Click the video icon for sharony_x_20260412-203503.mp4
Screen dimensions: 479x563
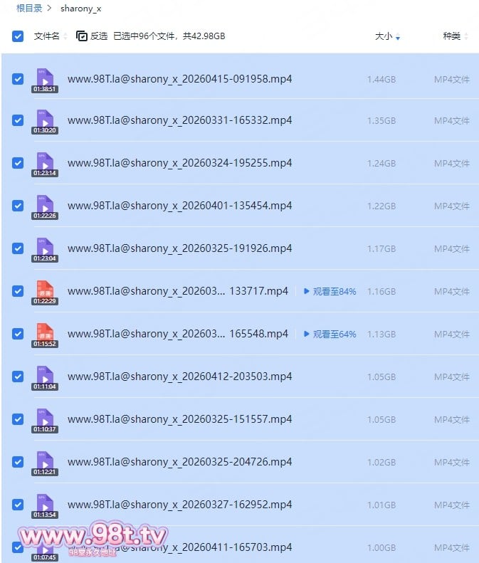[x=45, y=376]
